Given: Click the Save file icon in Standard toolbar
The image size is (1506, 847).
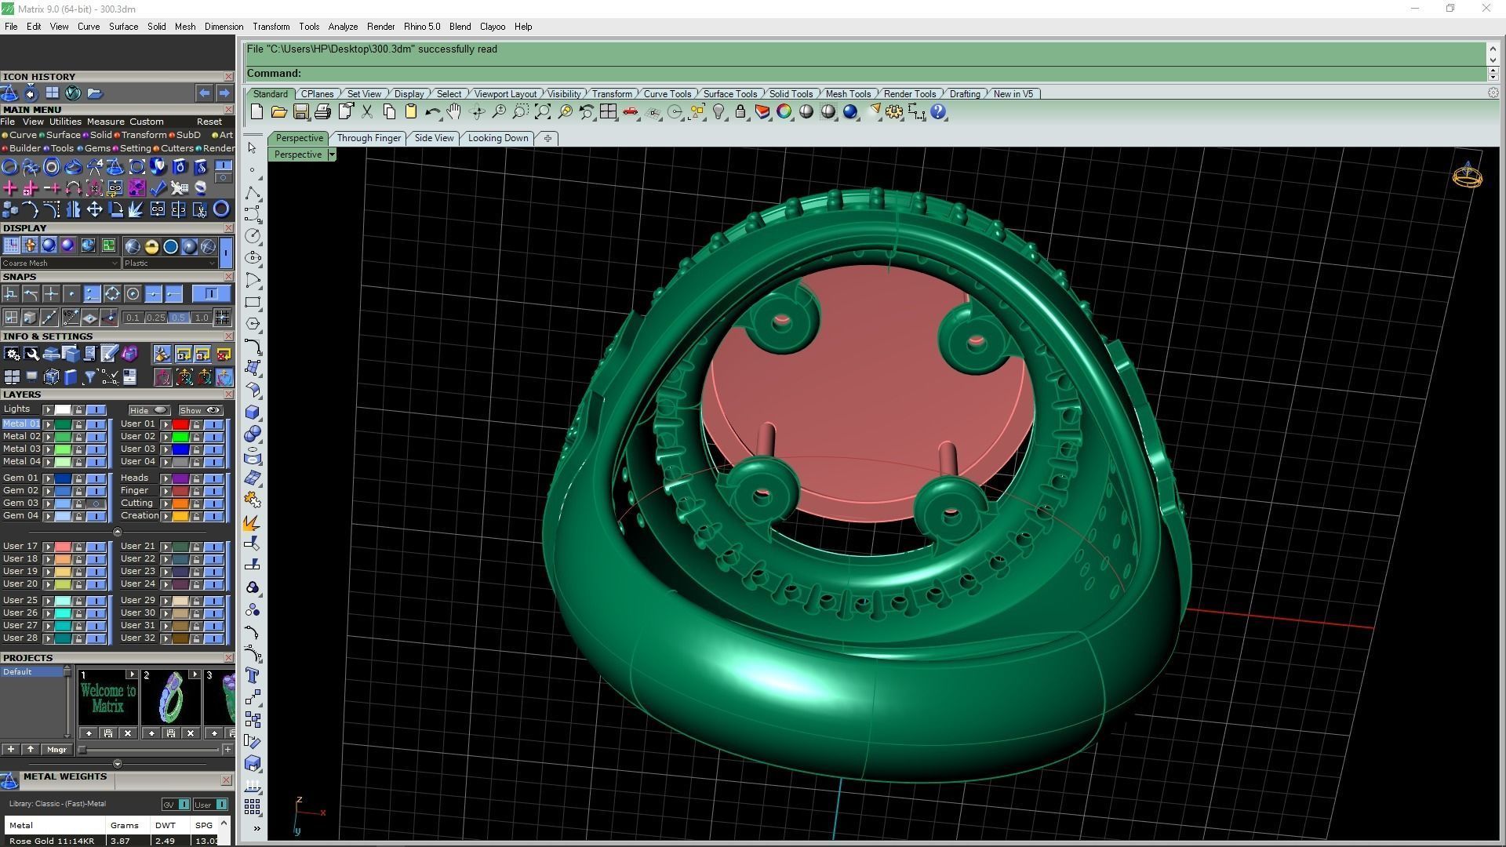Looking at the screenshot, I should 300,112.
